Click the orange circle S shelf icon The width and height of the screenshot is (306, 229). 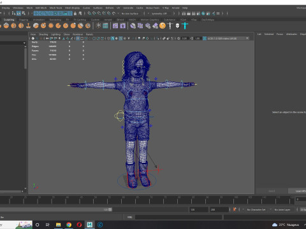163,26
